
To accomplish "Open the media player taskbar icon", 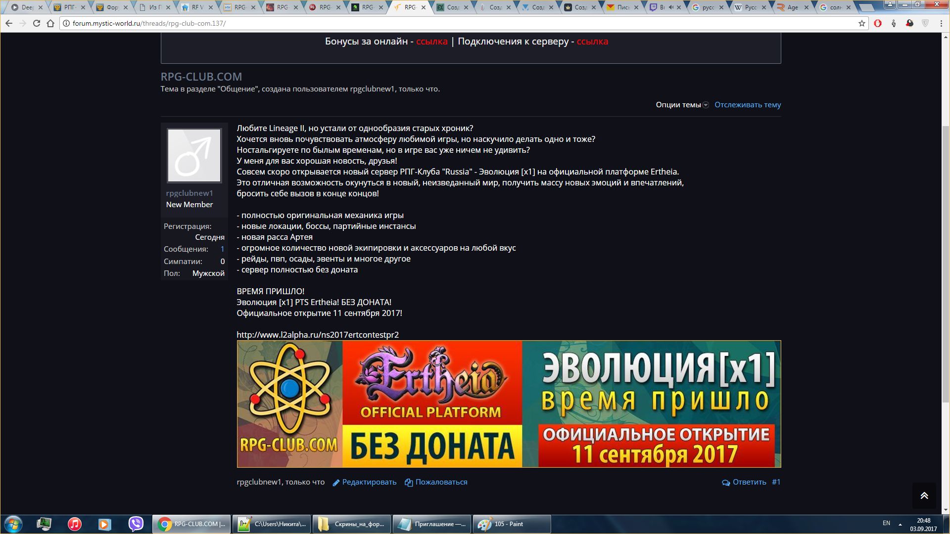I will tap(104, 524).
